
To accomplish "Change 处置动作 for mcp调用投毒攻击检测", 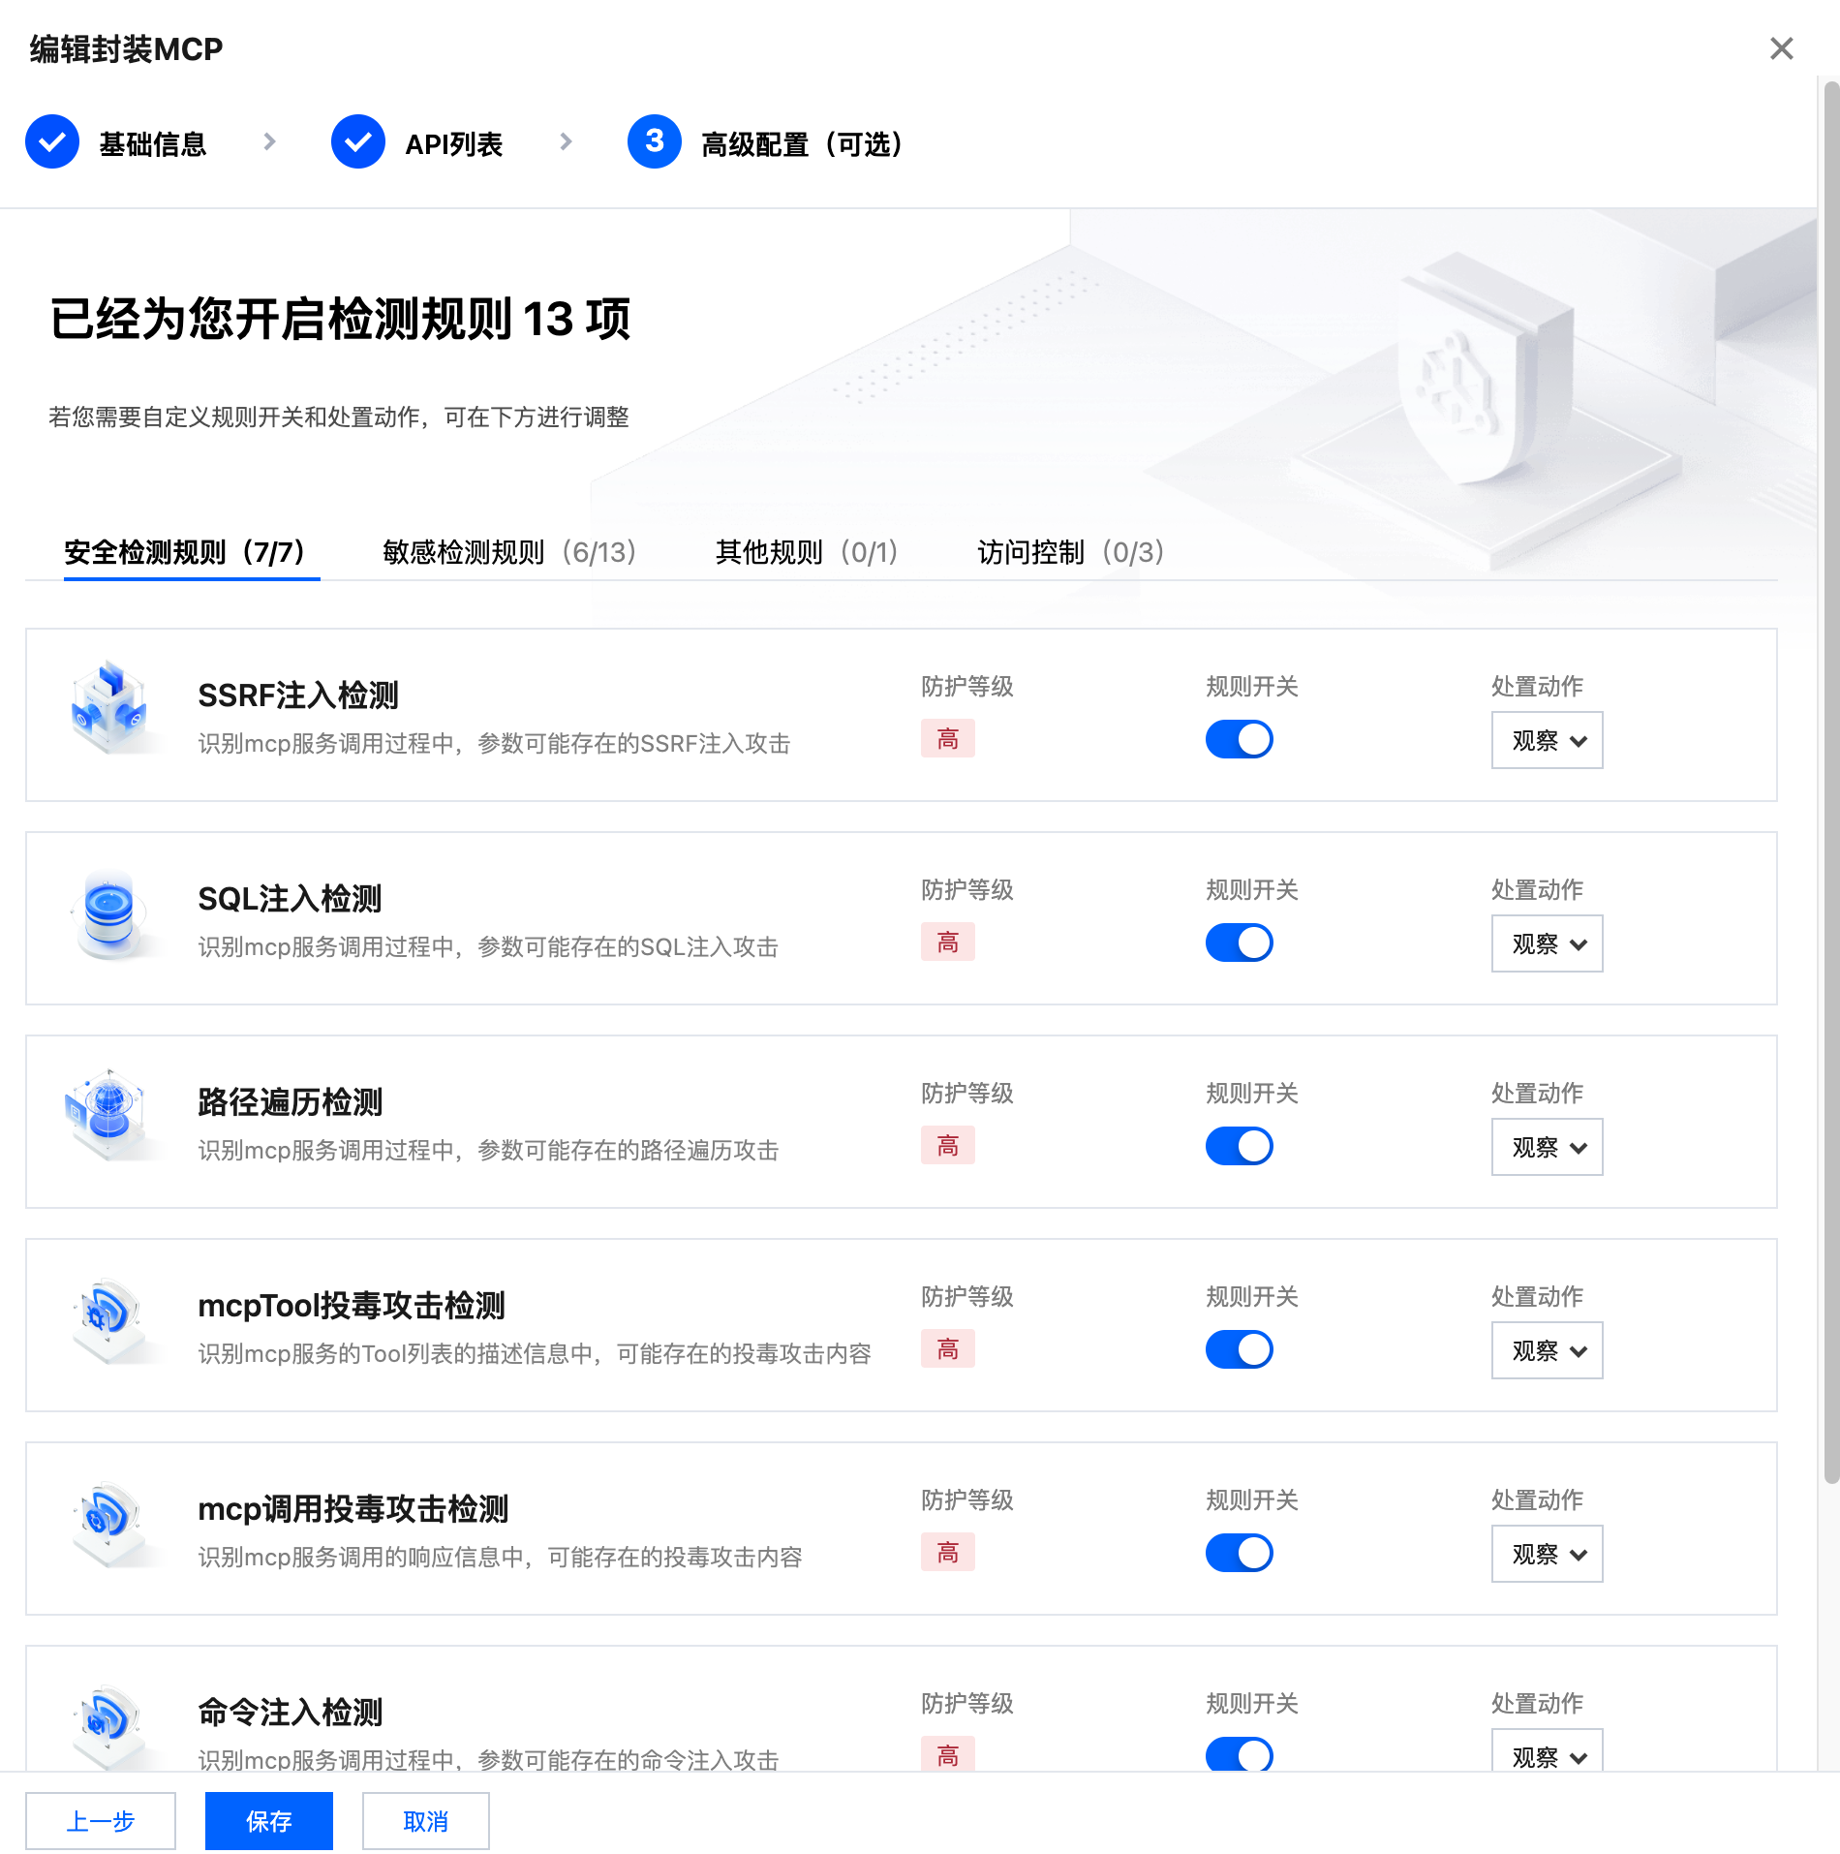I will coord(1548,1554).
